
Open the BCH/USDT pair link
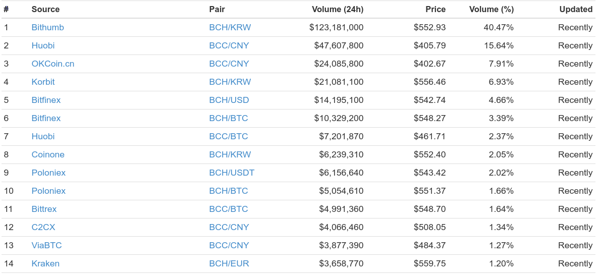coord(232,173)
